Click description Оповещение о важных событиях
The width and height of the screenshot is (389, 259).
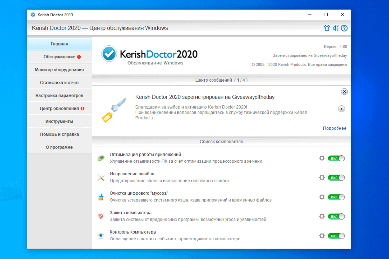pos(175,239)
